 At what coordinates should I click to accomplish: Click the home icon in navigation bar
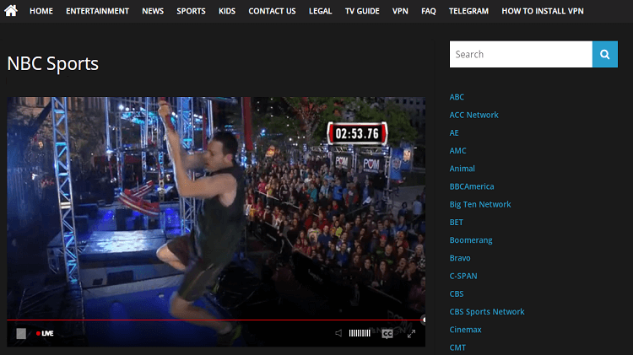click(x=11, y=10)
